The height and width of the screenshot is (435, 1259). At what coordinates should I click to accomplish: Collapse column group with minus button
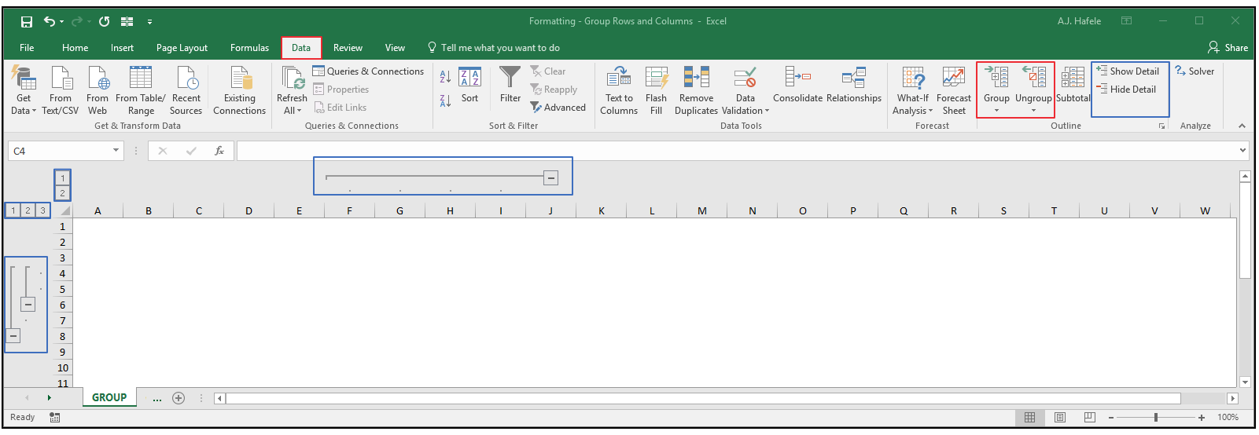click(551, 178)
